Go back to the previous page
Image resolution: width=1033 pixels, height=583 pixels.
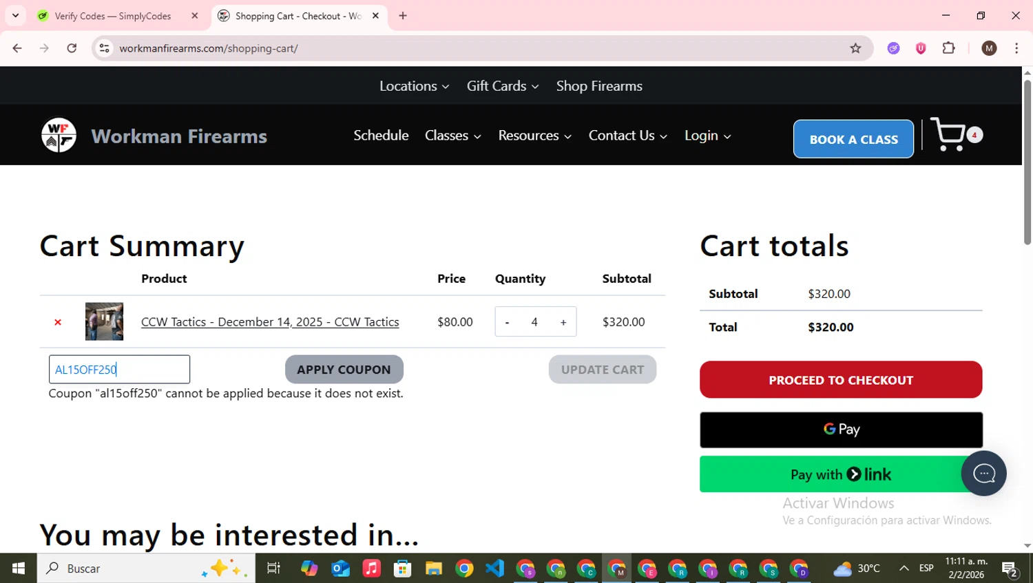coord(17,48)
